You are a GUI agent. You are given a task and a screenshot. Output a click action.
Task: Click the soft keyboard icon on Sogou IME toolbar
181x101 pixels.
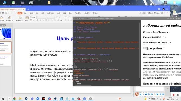[152, 94]
